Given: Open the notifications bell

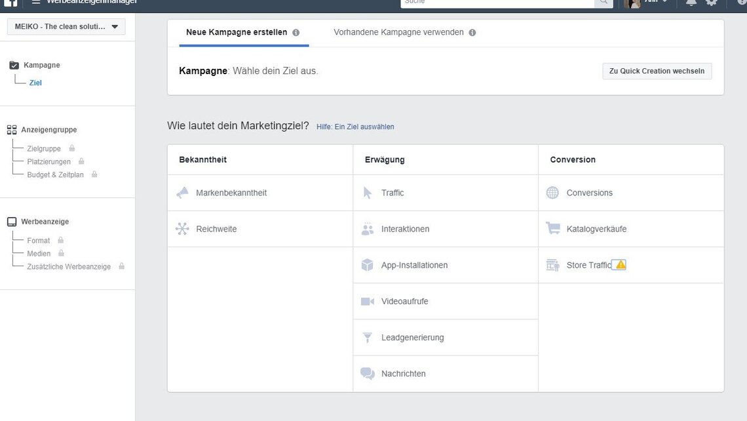Looking at the screenshot, I should pos(691,3).
